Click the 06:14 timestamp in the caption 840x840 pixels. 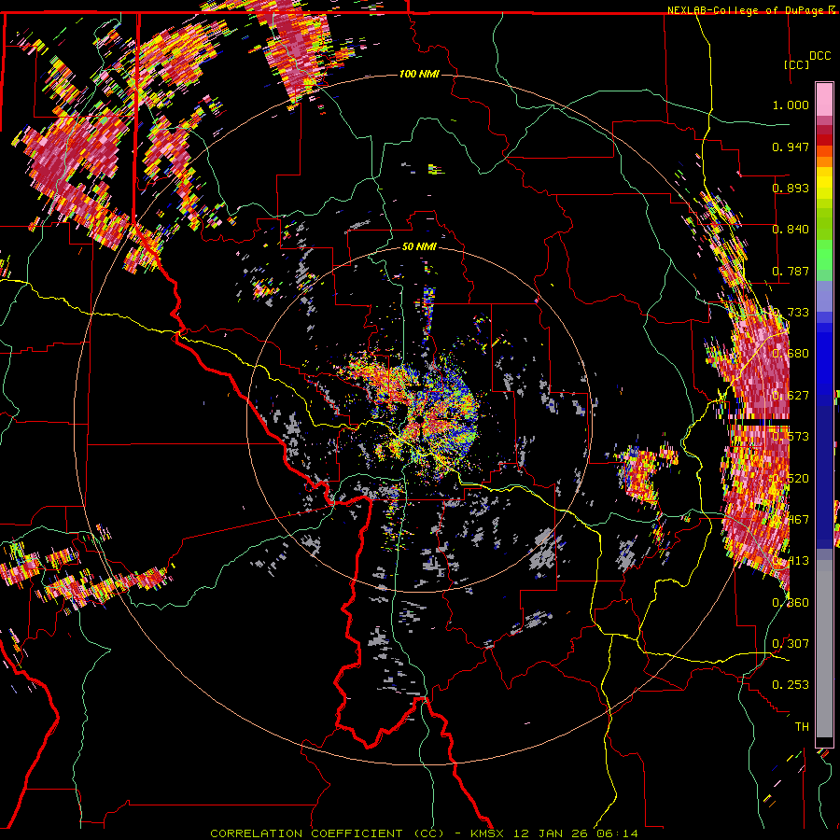click(x=617, y=833)
